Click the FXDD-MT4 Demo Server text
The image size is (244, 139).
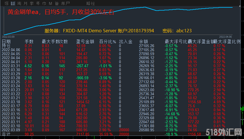(x=90, y=31)
